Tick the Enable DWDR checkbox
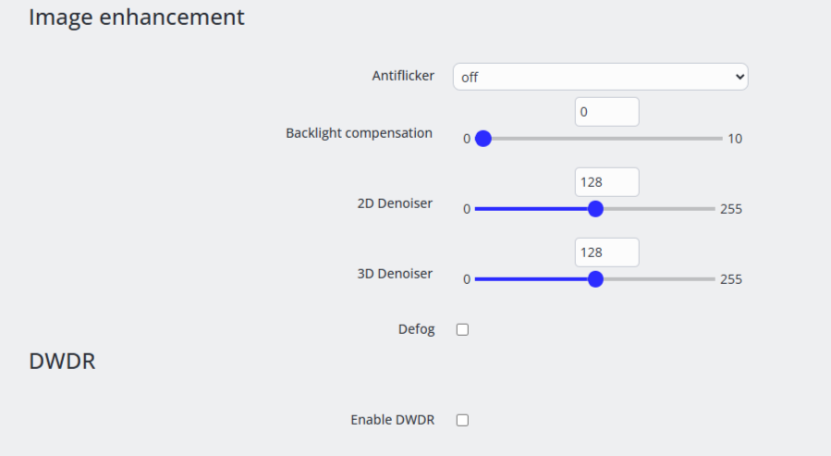 [x=462, y=420]
